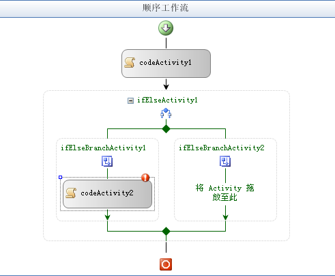The image size is (335, 276).
Task: Click the ifElseActivity1 title label
Action: click(x=167, y=100)
